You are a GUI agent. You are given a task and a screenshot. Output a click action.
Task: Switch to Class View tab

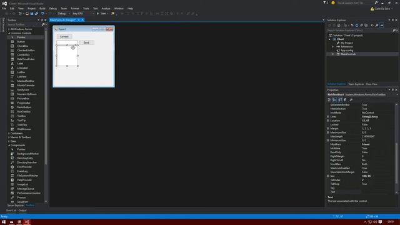coord(371,84)
